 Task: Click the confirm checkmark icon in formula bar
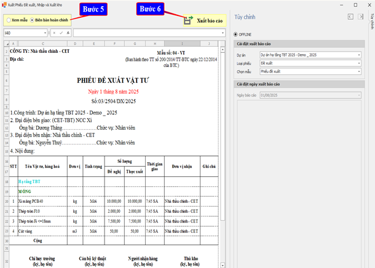61,33
